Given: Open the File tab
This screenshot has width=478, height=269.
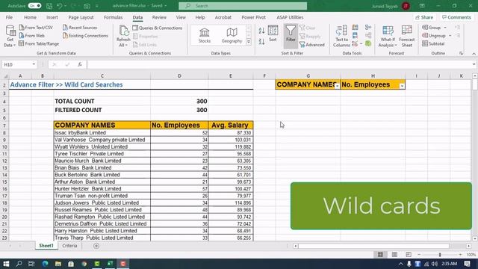Looking at the screenshot, I should [x=9, y=17].
